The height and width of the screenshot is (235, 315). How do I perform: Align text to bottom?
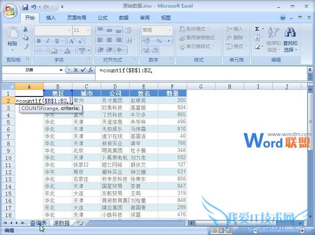[118, 30]
